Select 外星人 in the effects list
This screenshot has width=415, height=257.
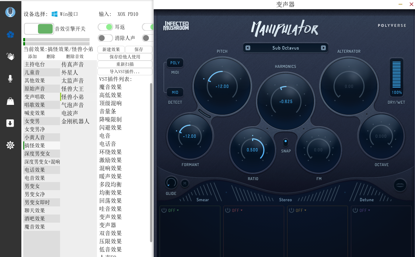tap(79, 72)
